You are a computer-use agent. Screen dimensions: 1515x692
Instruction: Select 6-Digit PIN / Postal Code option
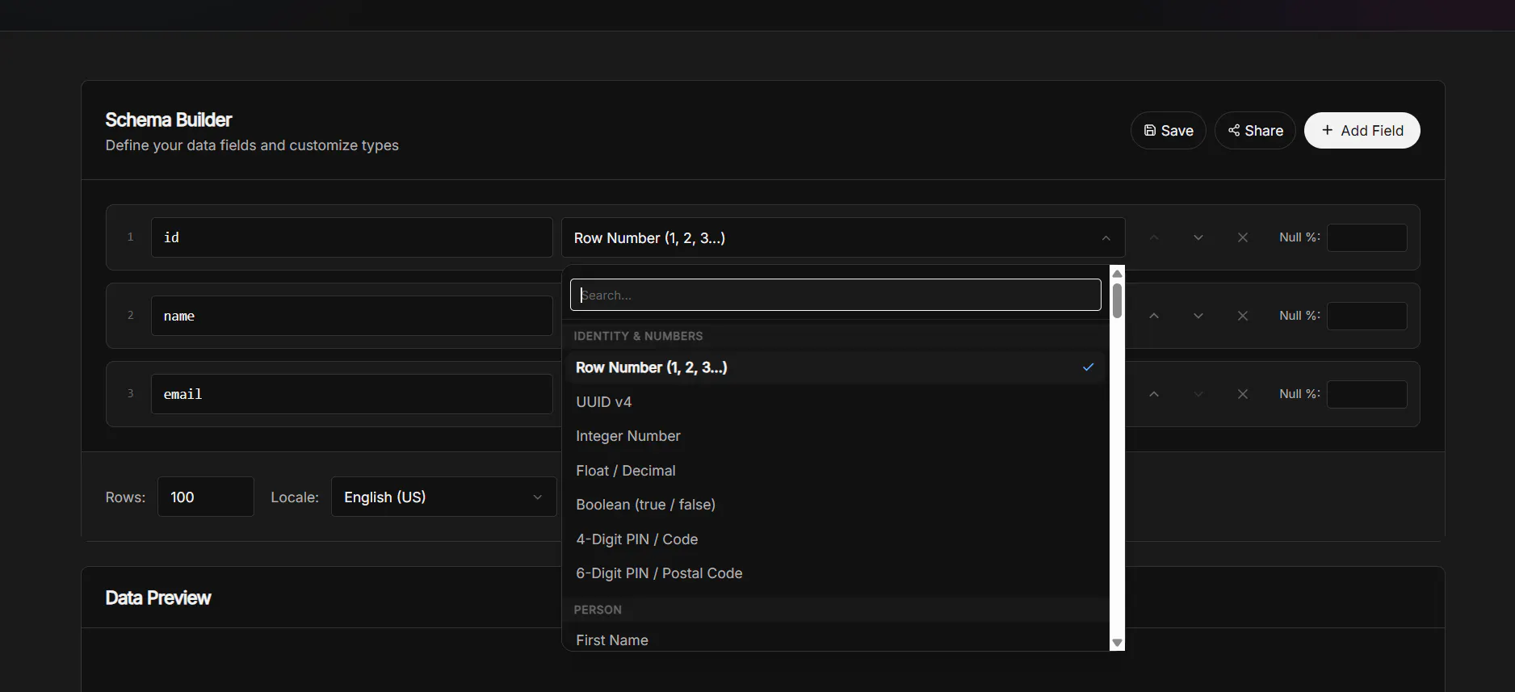[835, 573]
